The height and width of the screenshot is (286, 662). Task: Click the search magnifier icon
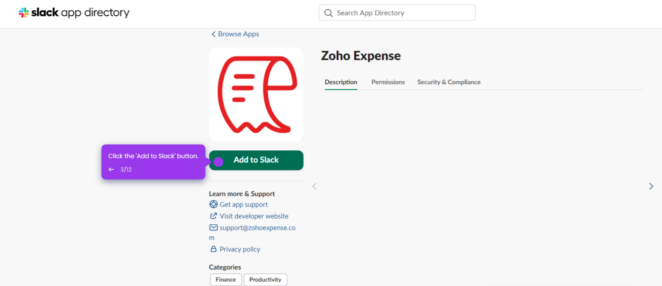click(x=328, y=13)
